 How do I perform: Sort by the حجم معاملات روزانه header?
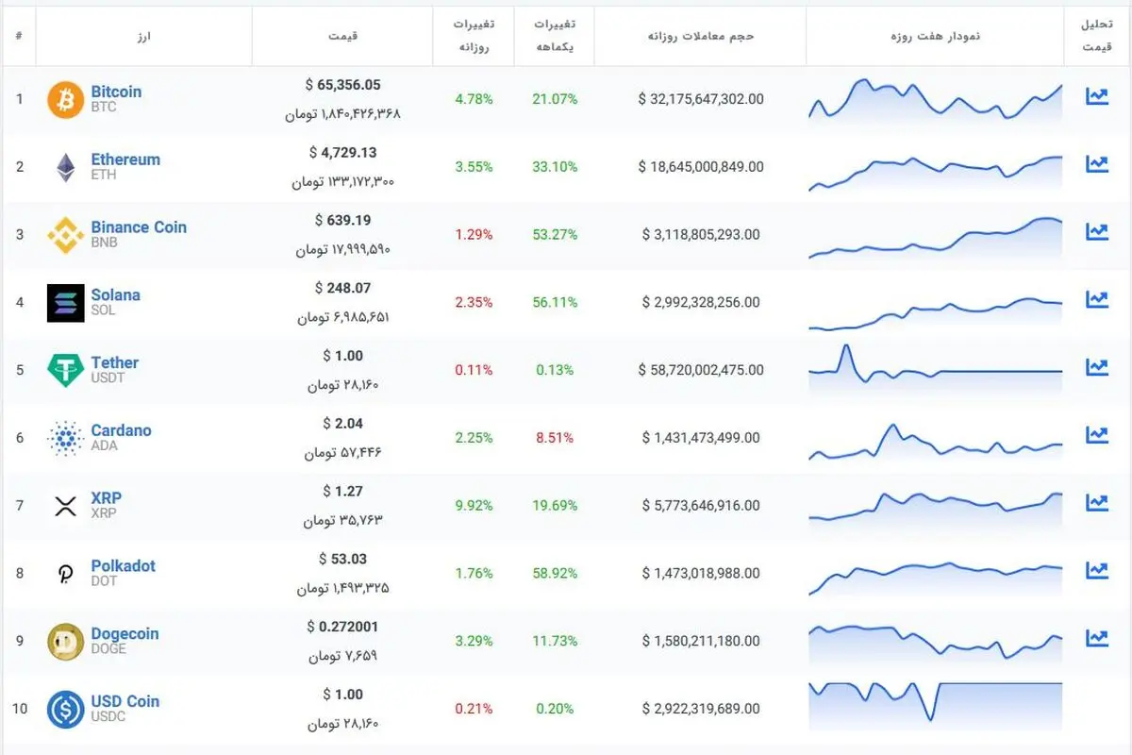pyautogui.click(x=701, y=36)
